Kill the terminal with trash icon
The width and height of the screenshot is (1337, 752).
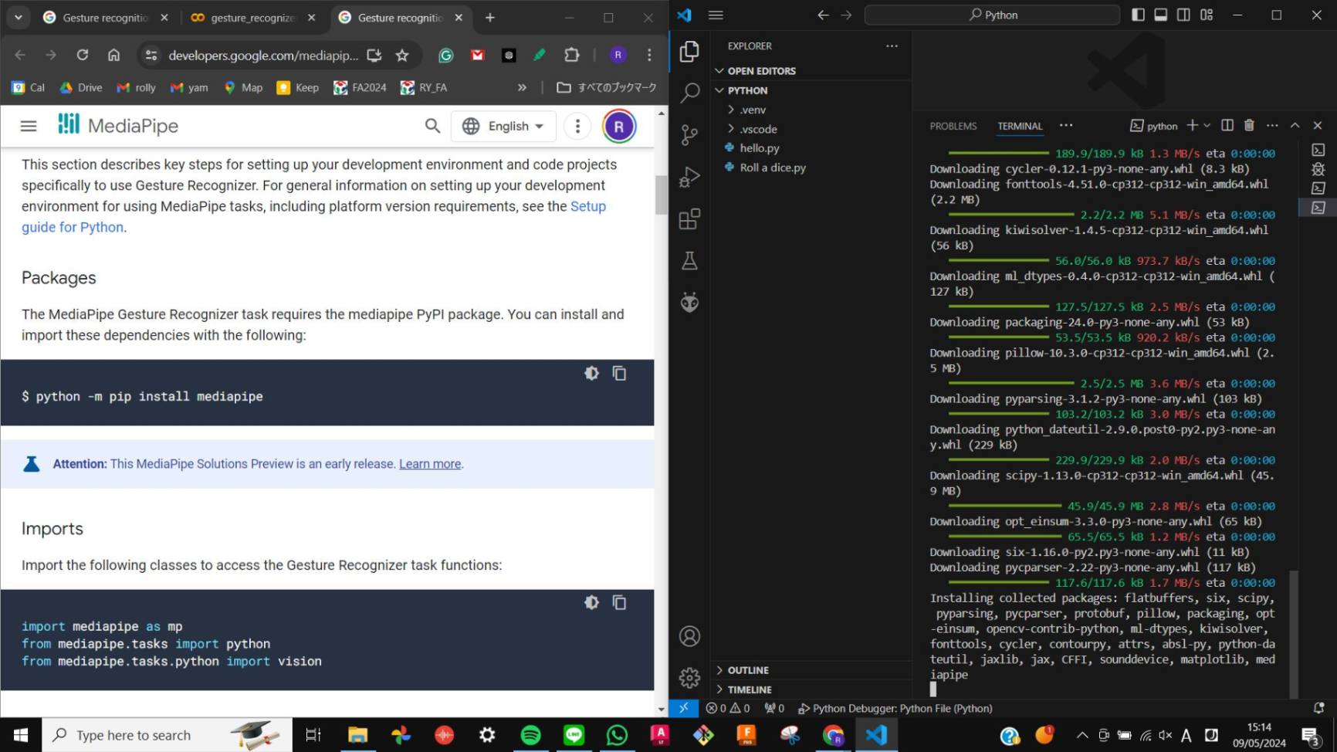[x=1249, y=125]
